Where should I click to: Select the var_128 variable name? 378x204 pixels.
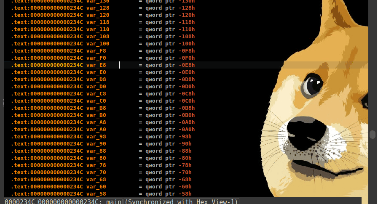click(x=98, y=8)
